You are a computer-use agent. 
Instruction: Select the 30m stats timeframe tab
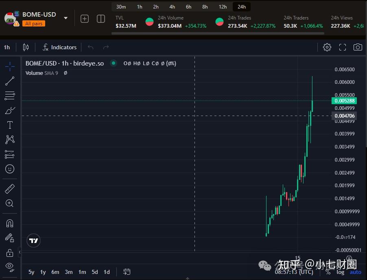(x=121, y=7)
